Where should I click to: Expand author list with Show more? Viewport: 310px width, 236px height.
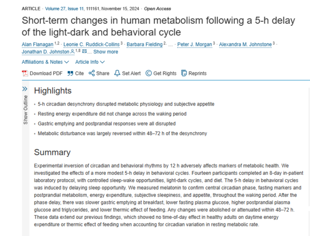pos(105,52)
